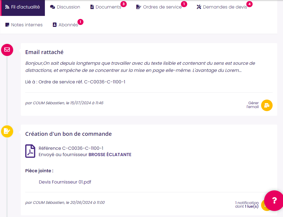
Task: Click the 1 notification dont 1 lue(s) text
Action: pyautogui.click(x=247, y=205)
